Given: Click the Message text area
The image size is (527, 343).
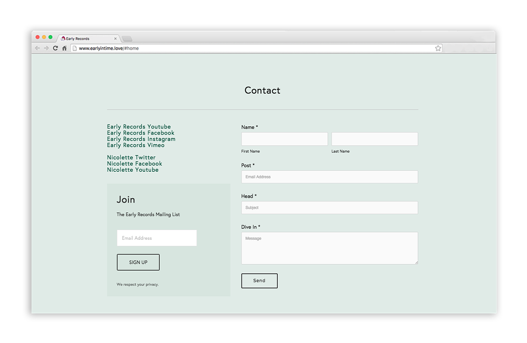Looking at the screenshot, I should (x=330, y=248).
